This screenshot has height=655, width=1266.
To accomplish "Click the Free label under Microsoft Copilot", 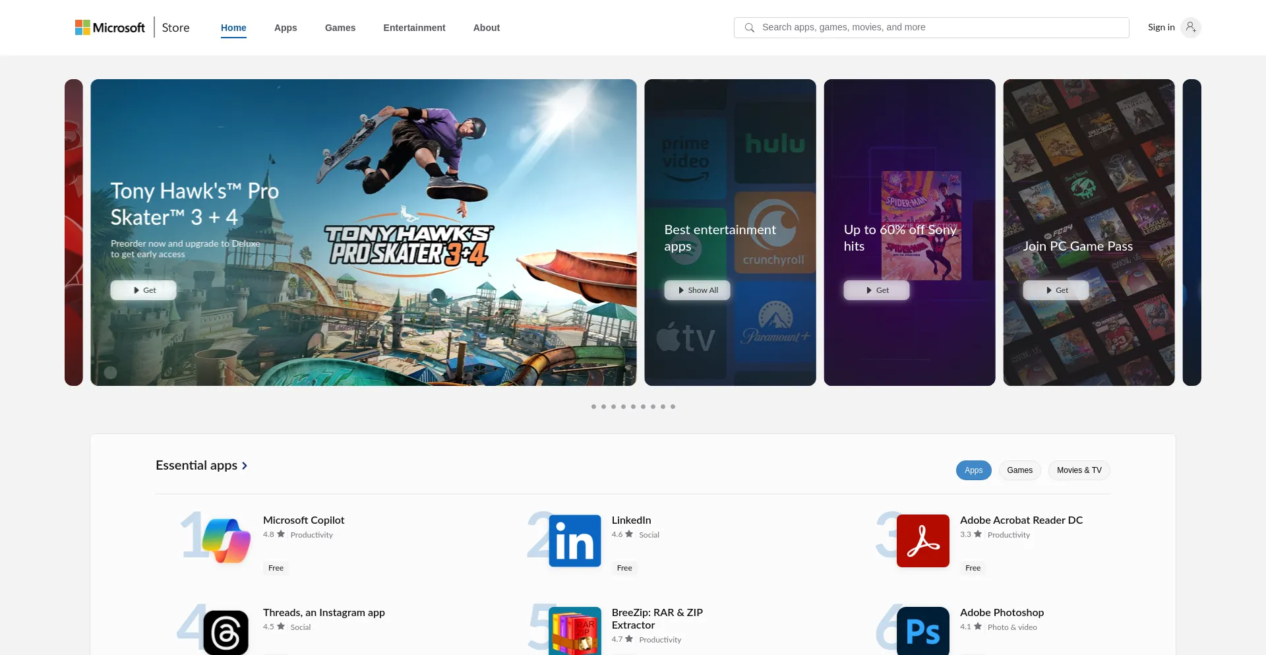I will point(276,568).
